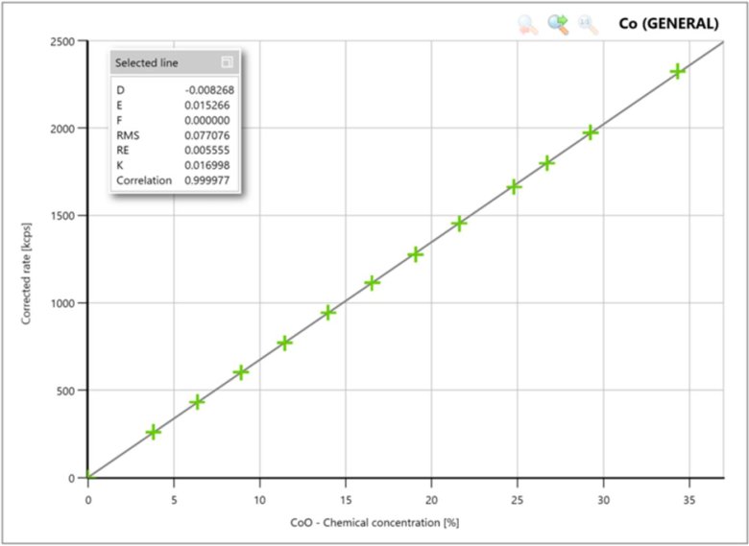Click the RMS value in Selected line panel
This screenshot has height=546, width=749.
(209, 134)
